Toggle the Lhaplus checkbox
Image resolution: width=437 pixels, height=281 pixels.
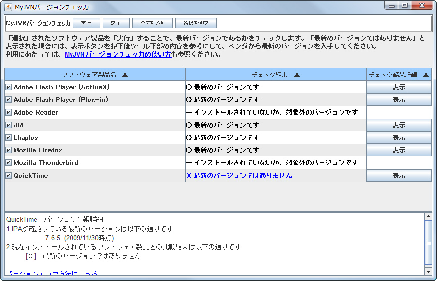coord(9,137)
